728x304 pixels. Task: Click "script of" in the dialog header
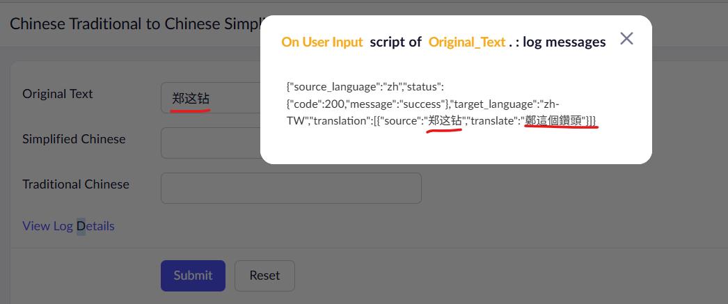396,42
